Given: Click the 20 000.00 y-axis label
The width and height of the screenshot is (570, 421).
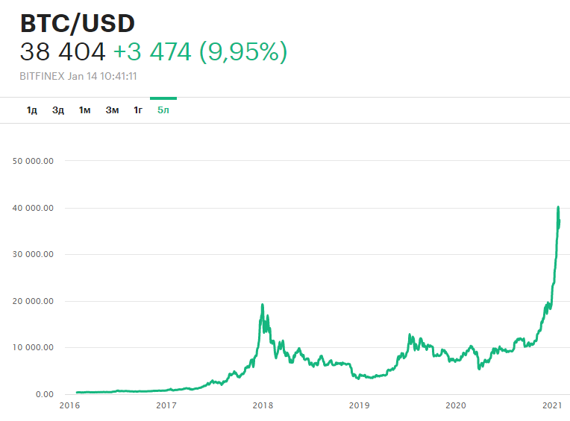Looking at the screenshot, I should tap(32, 301).
